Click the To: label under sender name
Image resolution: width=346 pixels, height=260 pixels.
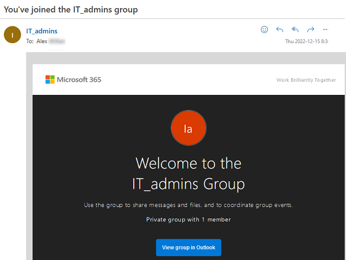[30, 41]
